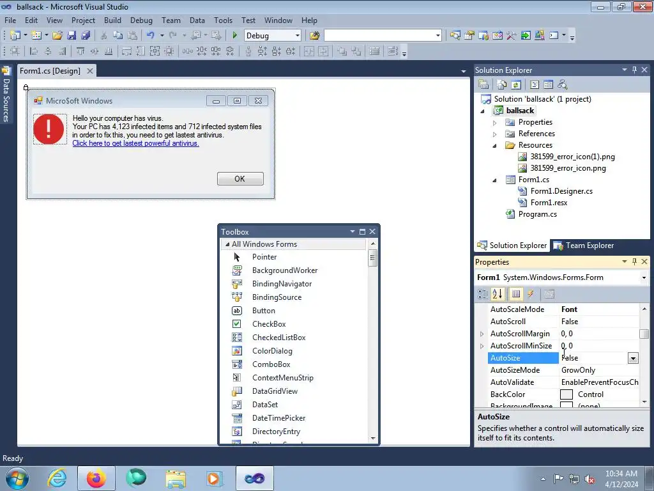Show Properties list icon in Properties panel
The image size is (654, 491).
coord(516,294)
